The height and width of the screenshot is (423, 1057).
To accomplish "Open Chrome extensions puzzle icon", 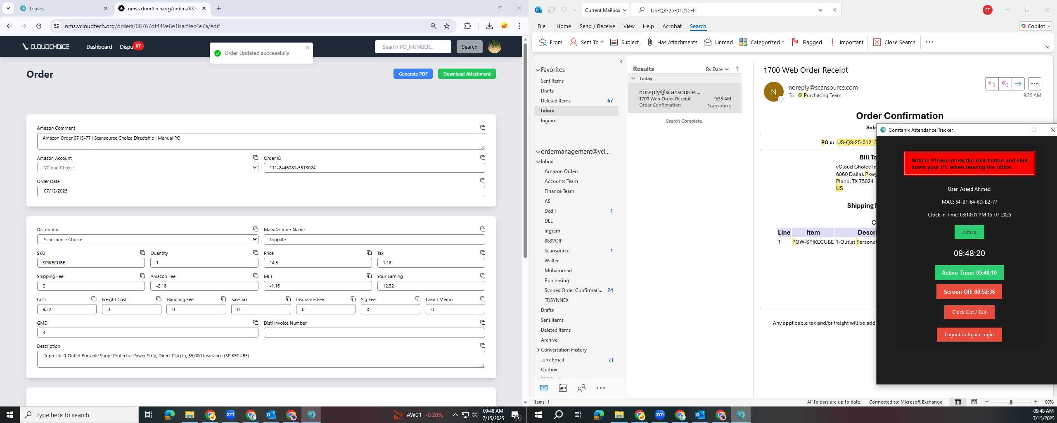I will [x=467, y=26].
